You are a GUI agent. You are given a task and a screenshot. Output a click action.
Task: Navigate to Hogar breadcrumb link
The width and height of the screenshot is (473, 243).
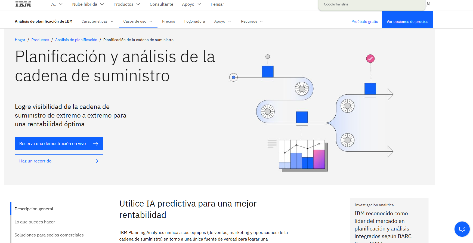(x=20, y=40)
